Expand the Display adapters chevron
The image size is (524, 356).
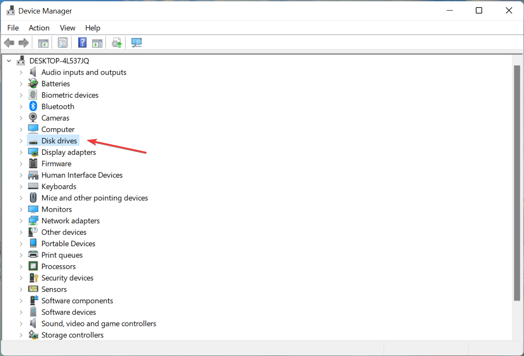pos(21,152)
